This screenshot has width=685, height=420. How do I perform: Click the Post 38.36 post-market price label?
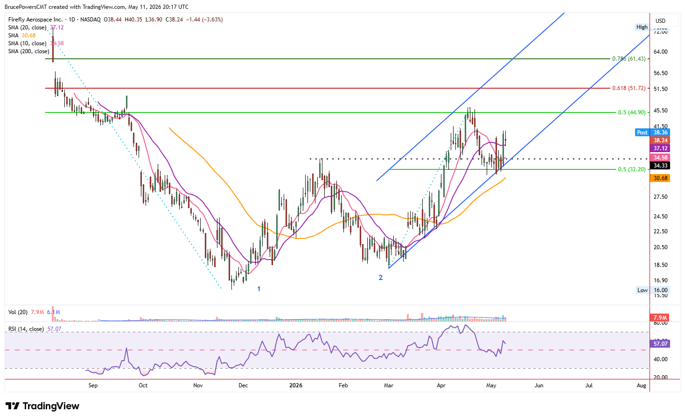[653, 133]
